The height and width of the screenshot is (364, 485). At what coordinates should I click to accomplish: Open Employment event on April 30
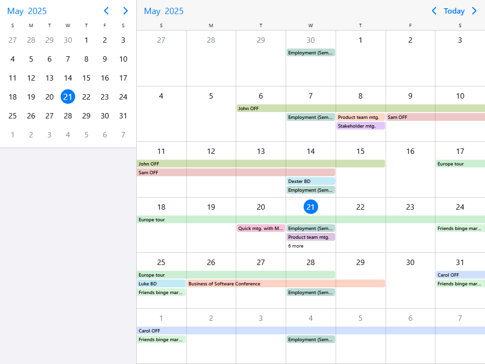pos(310,52)
